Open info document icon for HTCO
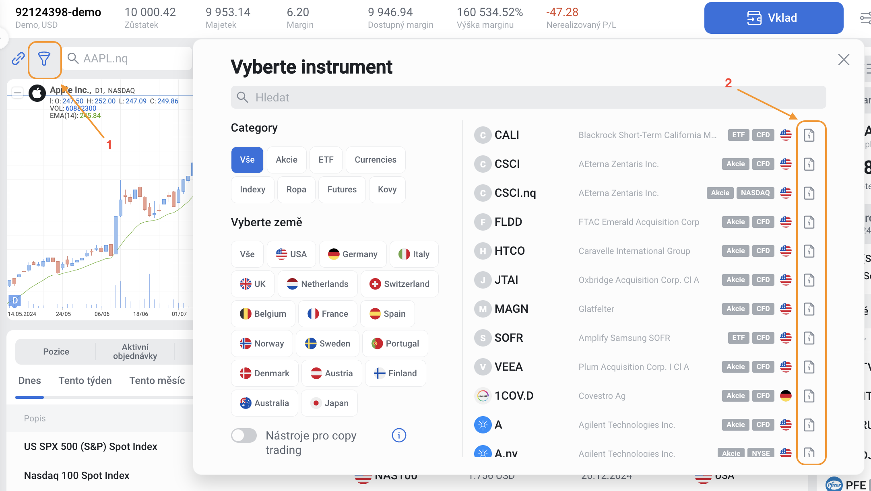Image resolution: width=871 pixels, height=491 pixels. point(809,251)
